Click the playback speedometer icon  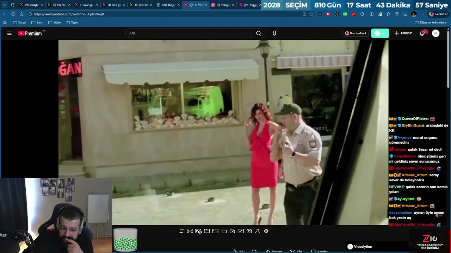click(x=232, y=231)
